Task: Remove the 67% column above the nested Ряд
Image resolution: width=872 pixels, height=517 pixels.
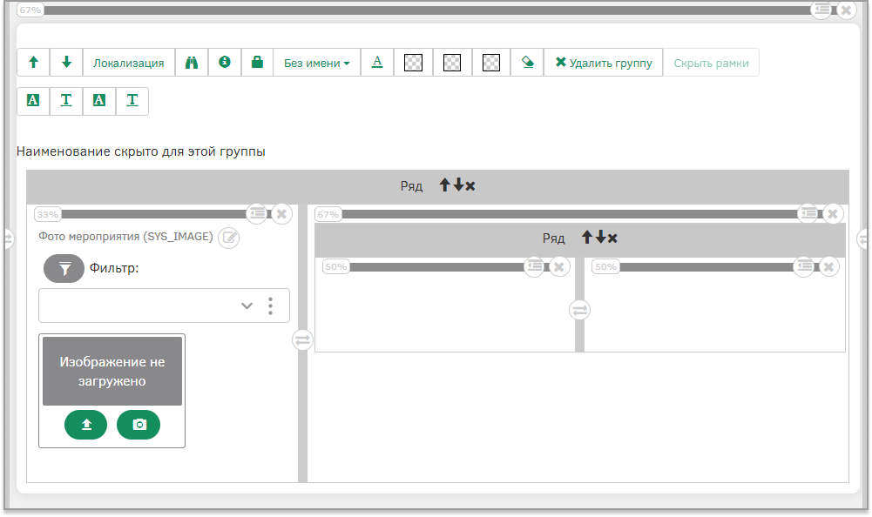Action: tap(833, 213)
